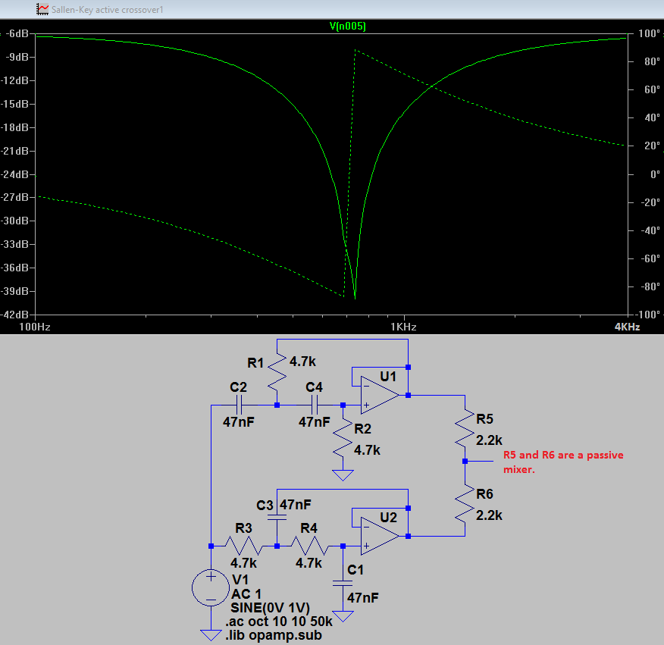Image resolution: width=664 pixels, height=645 pixels.
Task: Click the -100° phase axis label at bottom
Action: (x=647, y=315)
